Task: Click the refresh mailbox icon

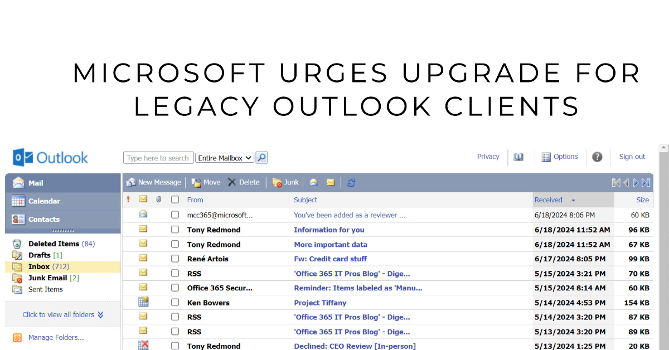Action: tap(351, 183)
